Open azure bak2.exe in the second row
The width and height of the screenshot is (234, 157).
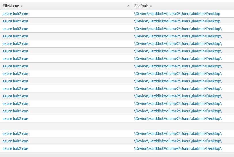click(x=15, y=21)
